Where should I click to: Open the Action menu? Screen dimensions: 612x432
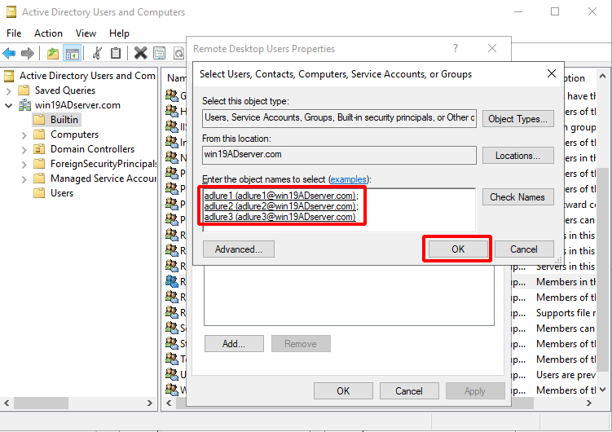[48, 33]
